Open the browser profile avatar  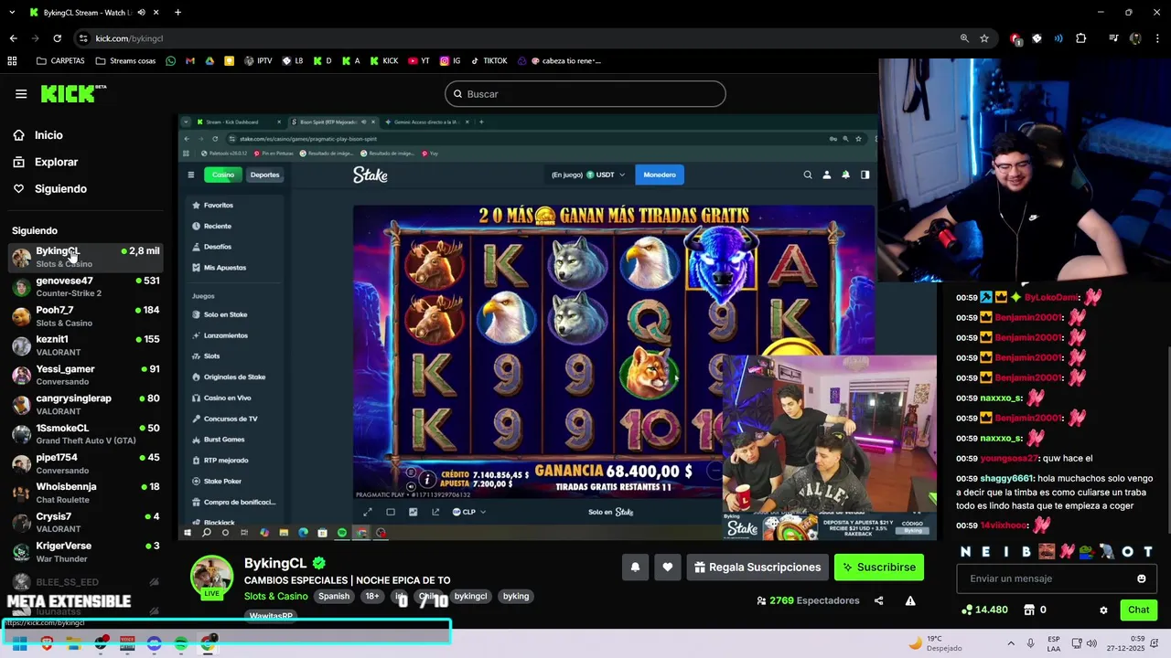[x=1135, y=38]
